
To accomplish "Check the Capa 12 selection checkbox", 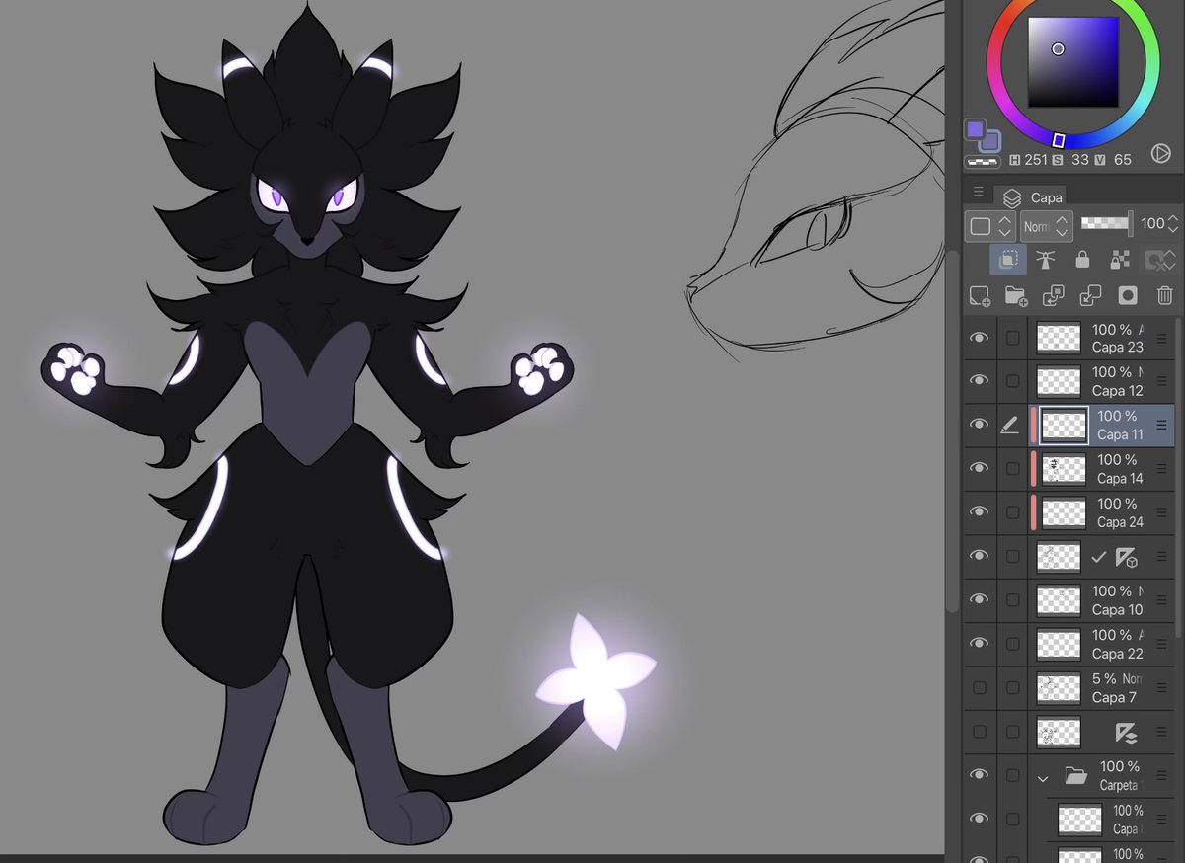I will (x=1012, y=381).
